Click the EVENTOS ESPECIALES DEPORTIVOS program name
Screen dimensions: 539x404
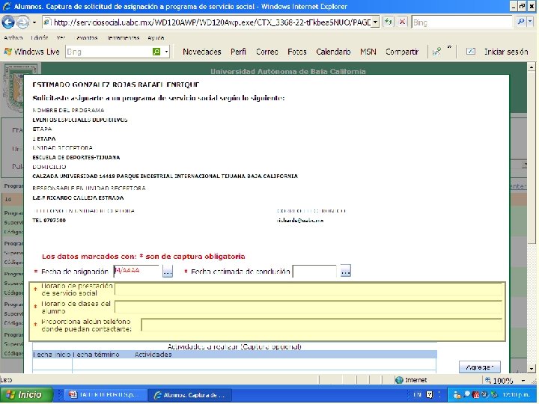point(80,120)
